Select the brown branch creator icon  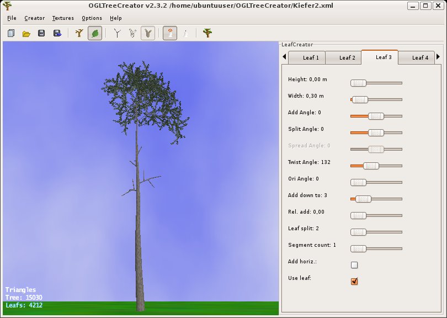(79, 33)
